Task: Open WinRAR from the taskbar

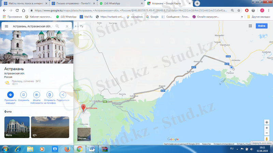Action: 104,149
